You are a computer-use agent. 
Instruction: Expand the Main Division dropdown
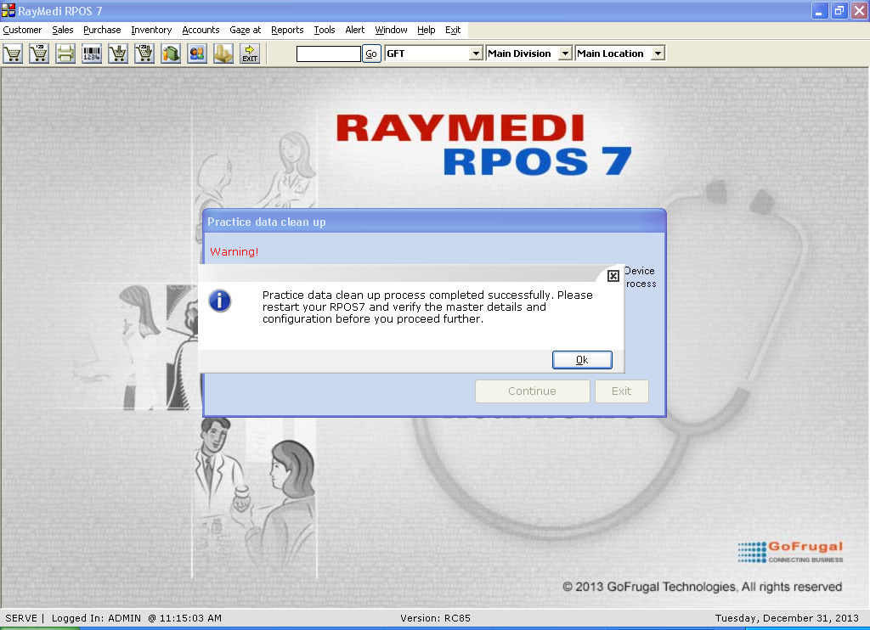(x=565, y=53)
